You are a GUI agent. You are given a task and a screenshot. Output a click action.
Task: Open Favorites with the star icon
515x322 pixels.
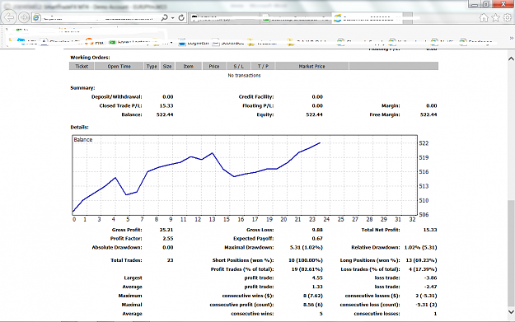click(x=495, y=18)
